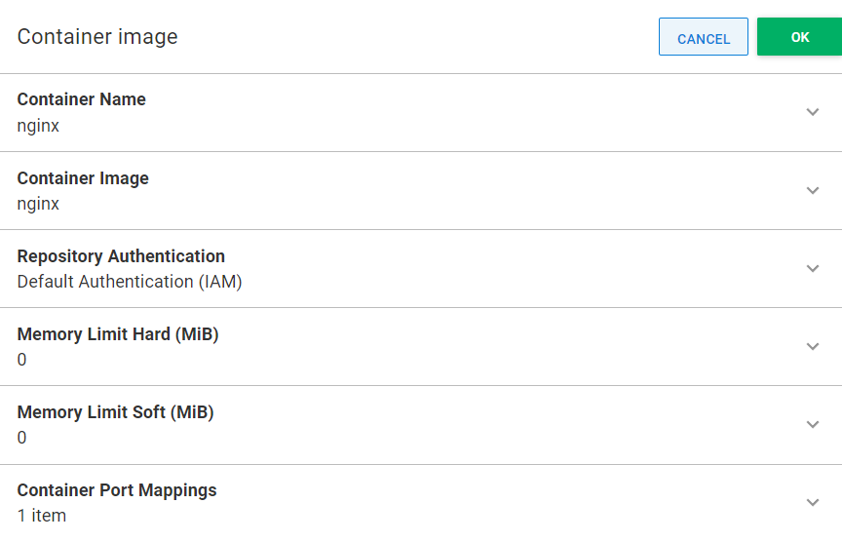Click the Memory Limit Soft (MiB) label
This screenshot has width=842, height=542.
115,412
